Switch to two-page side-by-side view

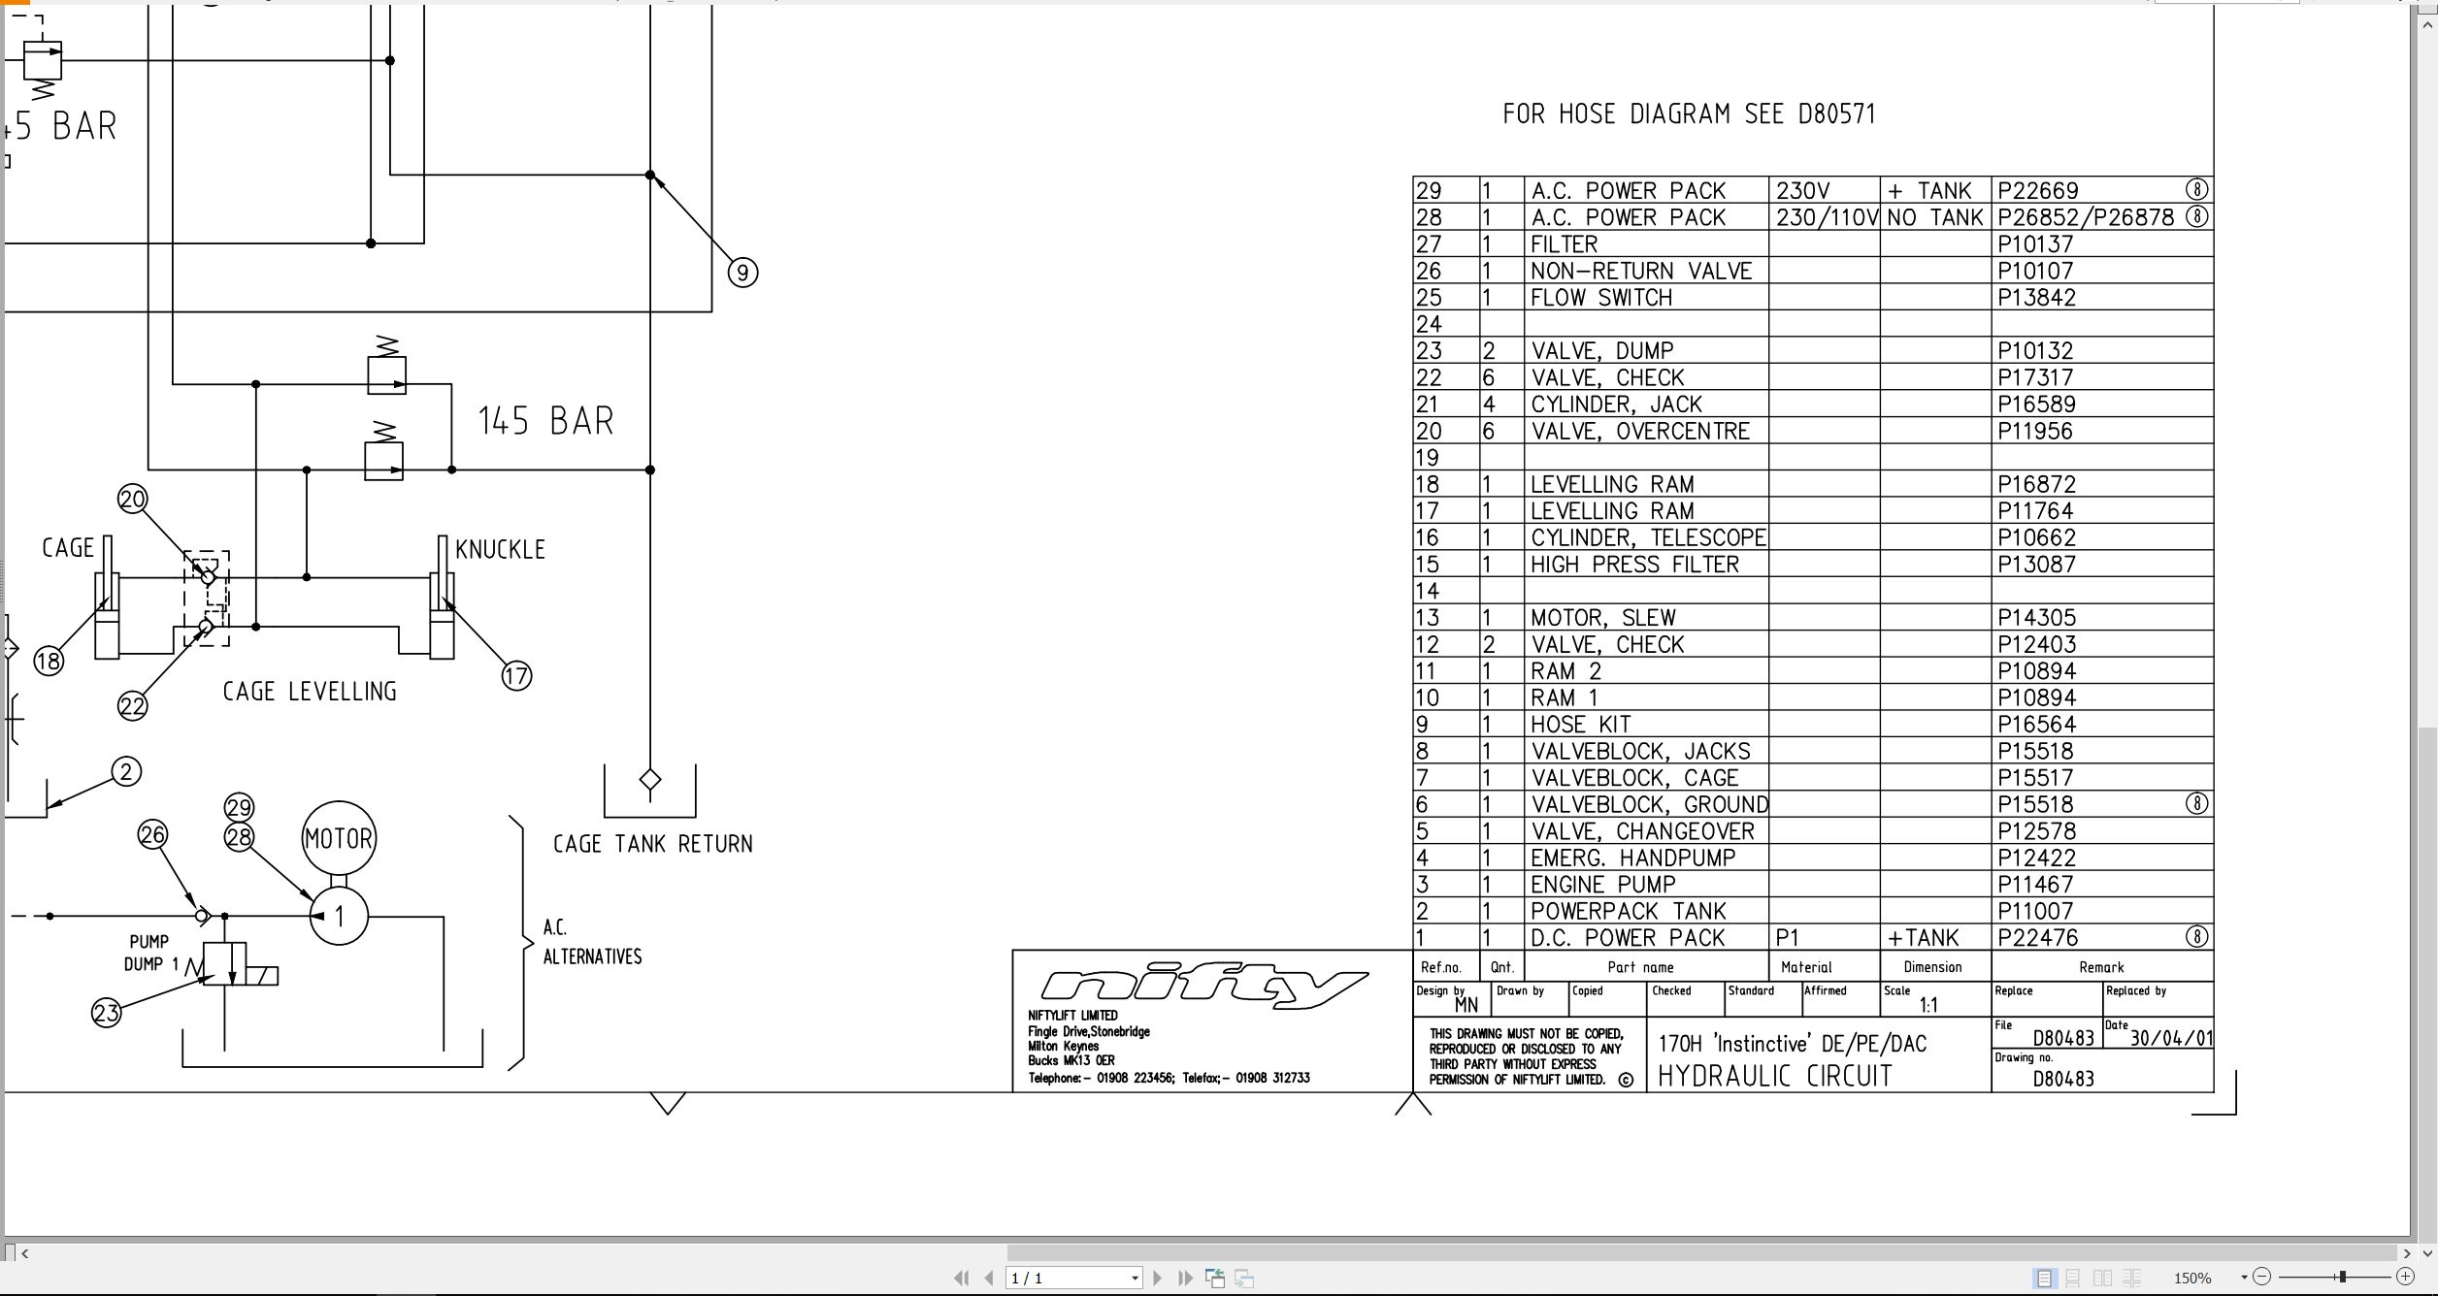pyautogui.click(x=2102, y=1278)
